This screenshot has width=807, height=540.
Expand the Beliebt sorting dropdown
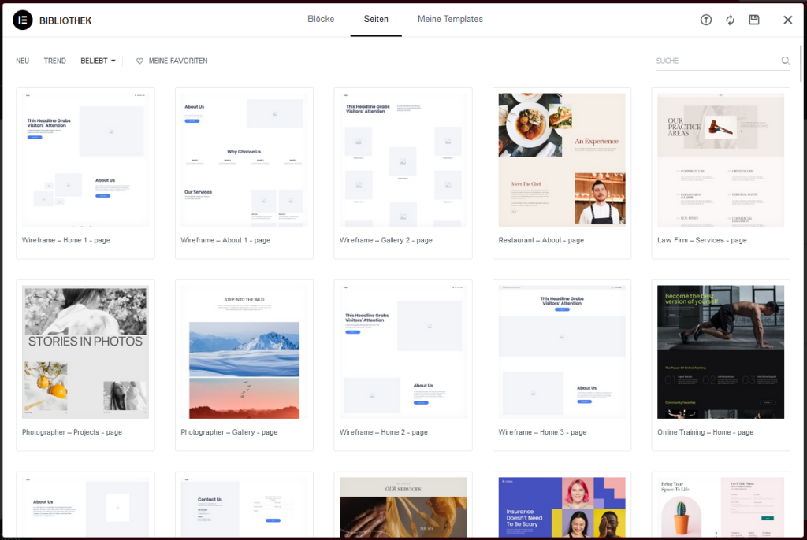(x=99, y=61)
